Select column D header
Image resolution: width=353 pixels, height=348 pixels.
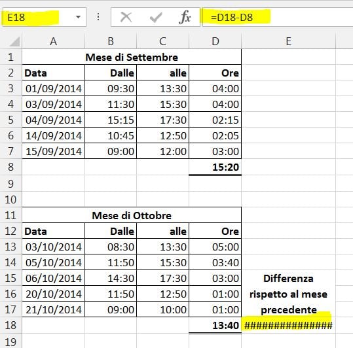tap(215, 41)
